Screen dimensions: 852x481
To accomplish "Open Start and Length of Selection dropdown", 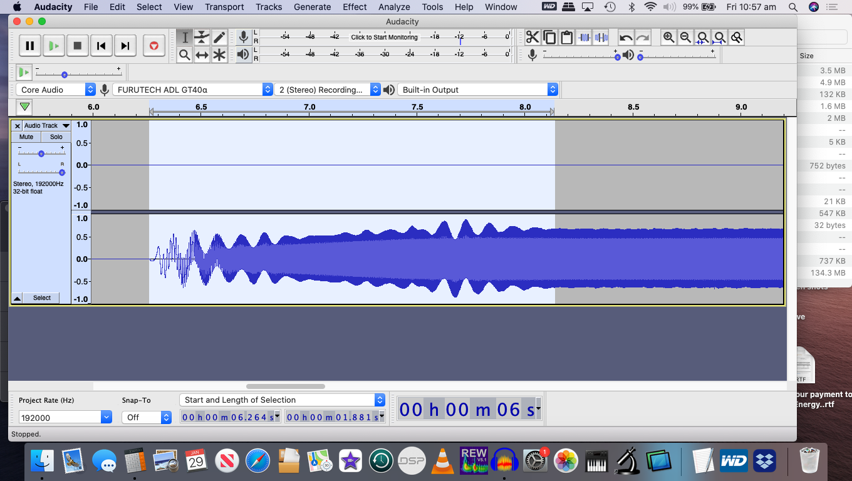I will pyautogui.click(x=282, y=400).
